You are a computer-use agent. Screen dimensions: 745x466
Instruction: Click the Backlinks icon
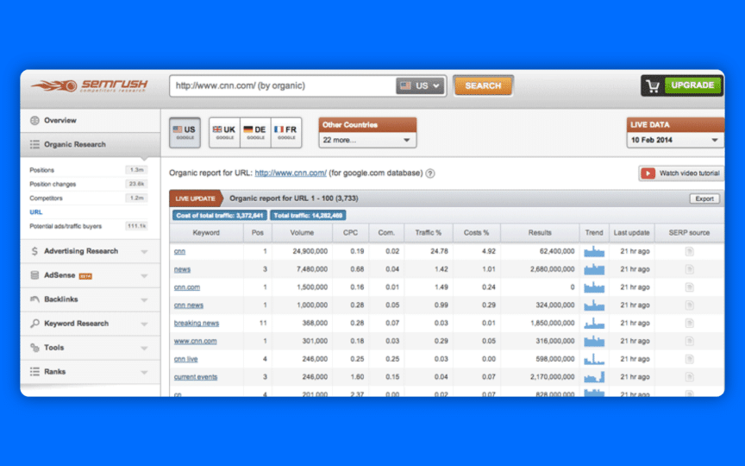[34, 299]
